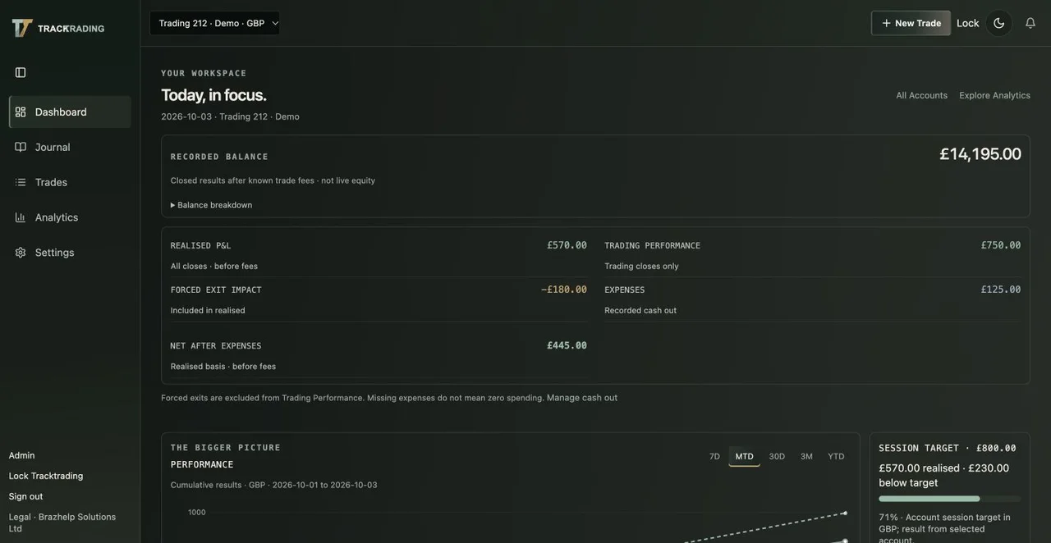Screen dimensions: 1051x543
Task: Navigate to Analytics
Action: [x=70, y=217]
